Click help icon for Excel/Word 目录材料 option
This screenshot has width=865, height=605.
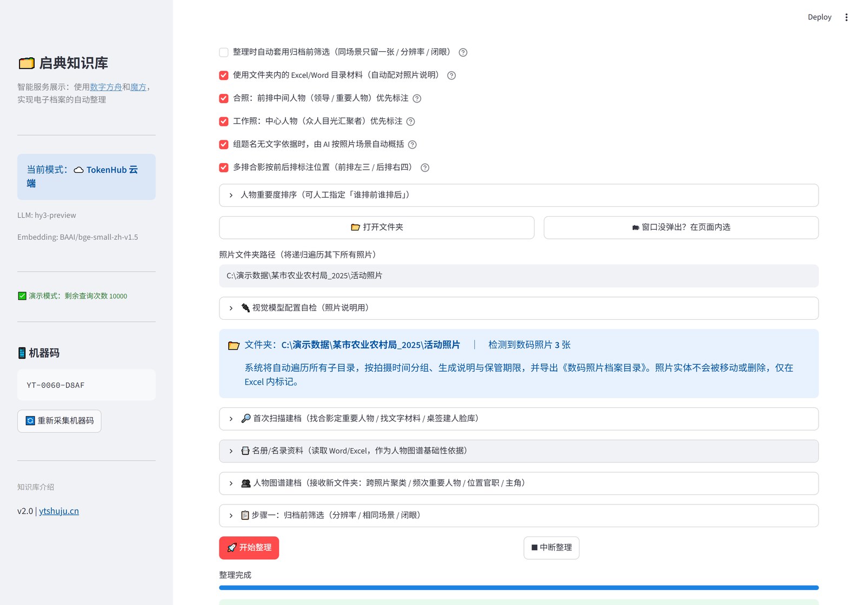pos(451,76)
